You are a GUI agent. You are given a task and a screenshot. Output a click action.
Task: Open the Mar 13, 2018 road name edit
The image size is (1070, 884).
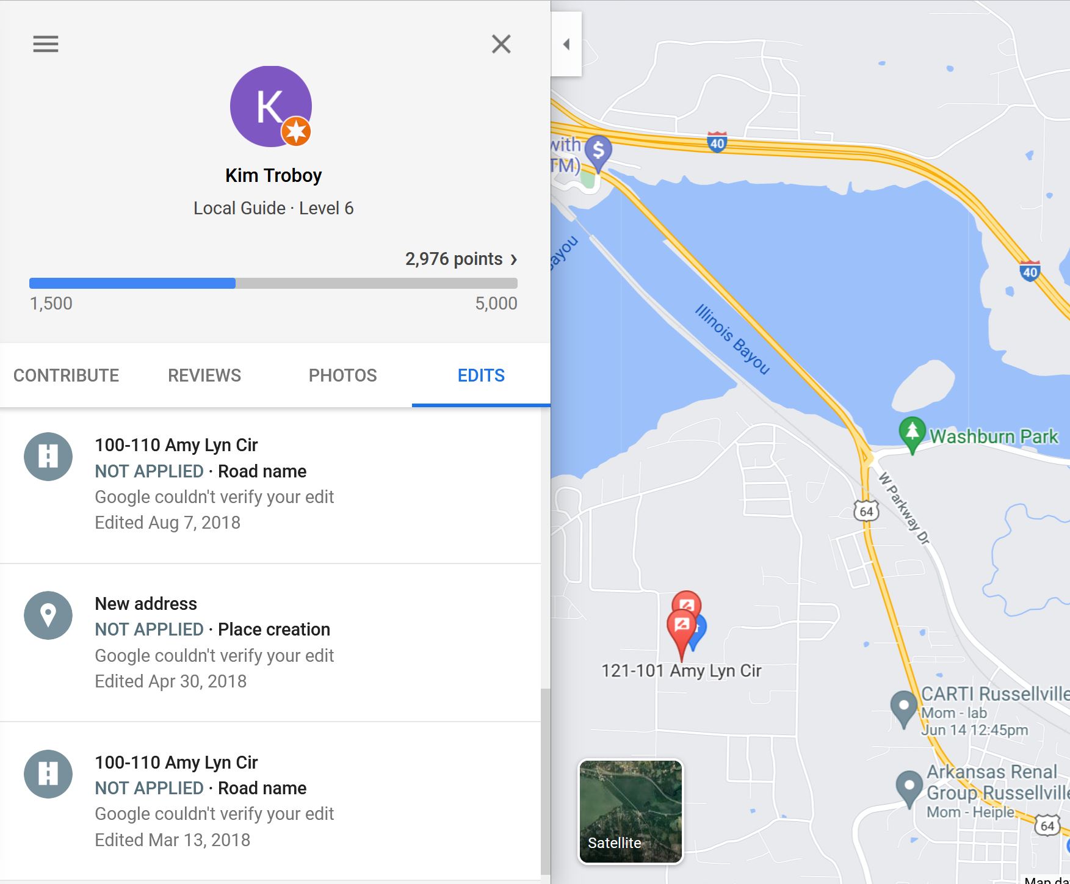point(270,801)
